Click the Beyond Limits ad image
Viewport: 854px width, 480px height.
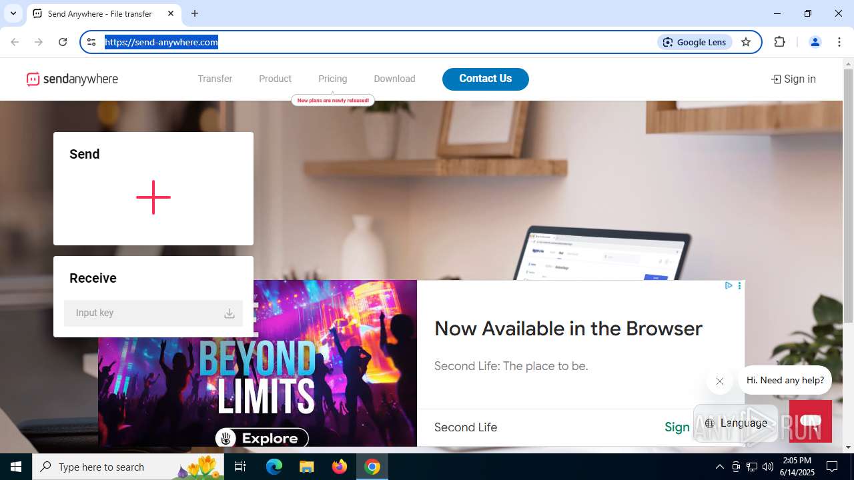click(x=258, y=363)
